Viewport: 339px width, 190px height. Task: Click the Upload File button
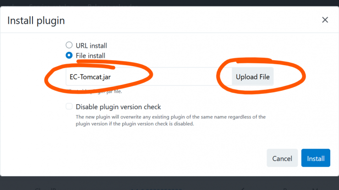252,77
